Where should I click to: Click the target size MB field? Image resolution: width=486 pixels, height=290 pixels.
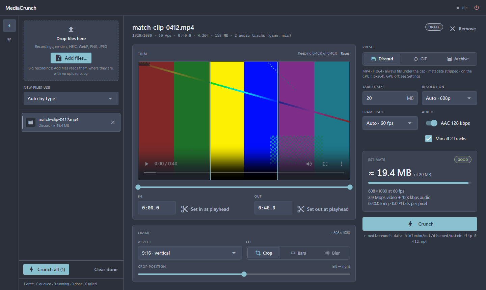[x=390, y=98]
